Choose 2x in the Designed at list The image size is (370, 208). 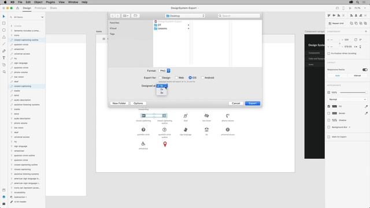coord(162,90)
